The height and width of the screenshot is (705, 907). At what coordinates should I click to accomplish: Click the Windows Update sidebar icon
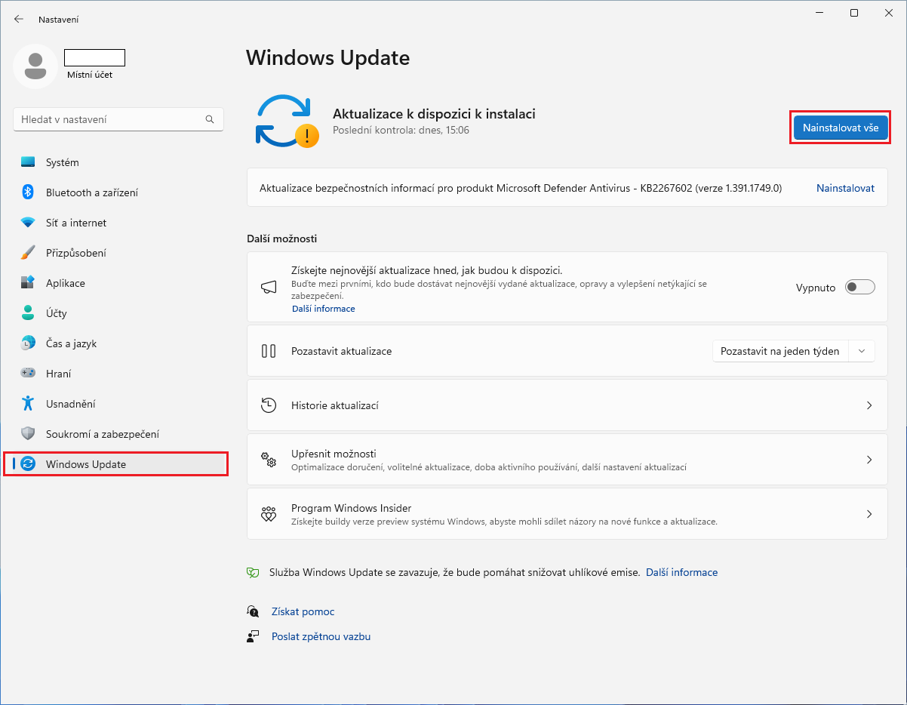(x=28, y=464)
